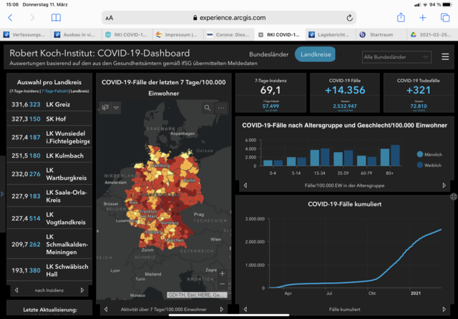This screenshot has height=319, width=458.
Task: Switch view to Landkreise
Action: click(x=314, y=54)
